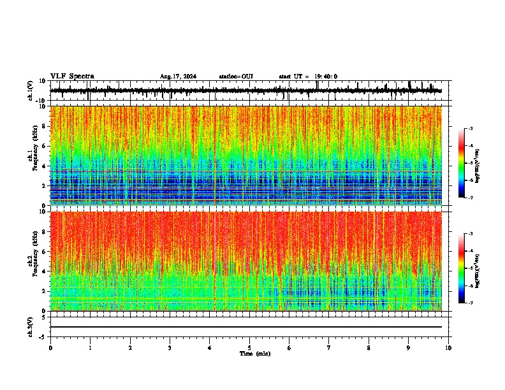Click the flat ch.3 voltage line

pos(246,327)
